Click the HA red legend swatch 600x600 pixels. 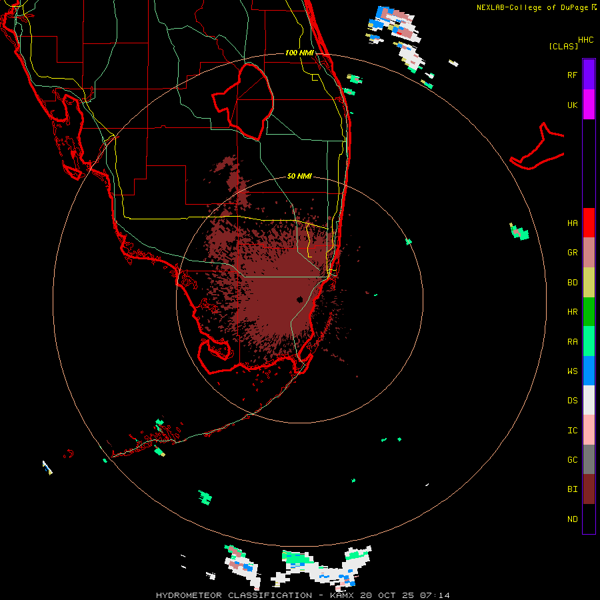coord(589,223)
